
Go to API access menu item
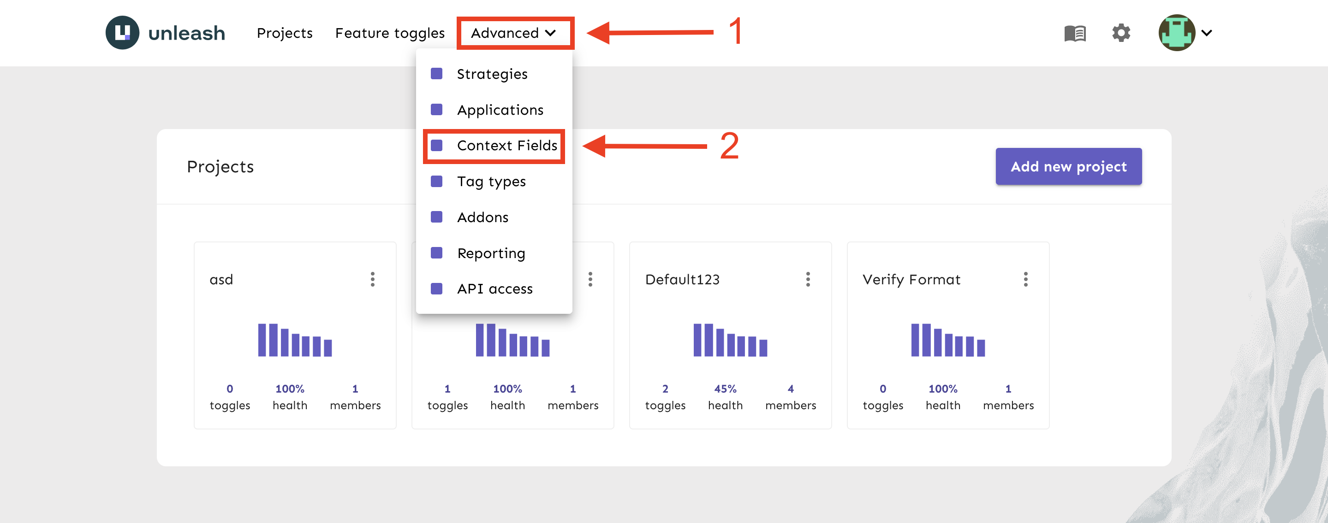coord(494,289)
